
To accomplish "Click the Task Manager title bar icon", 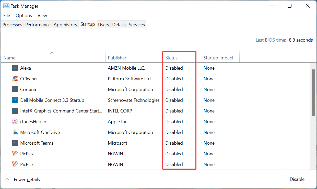I will pyautogui.click(x=6, y=5).
